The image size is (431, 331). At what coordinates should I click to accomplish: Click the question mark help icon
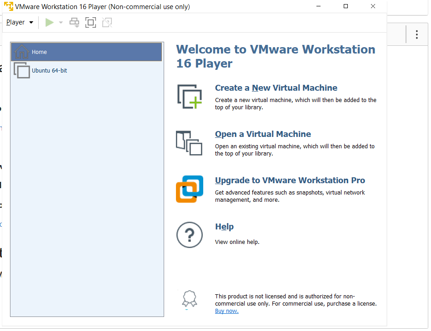coord(190,235)
